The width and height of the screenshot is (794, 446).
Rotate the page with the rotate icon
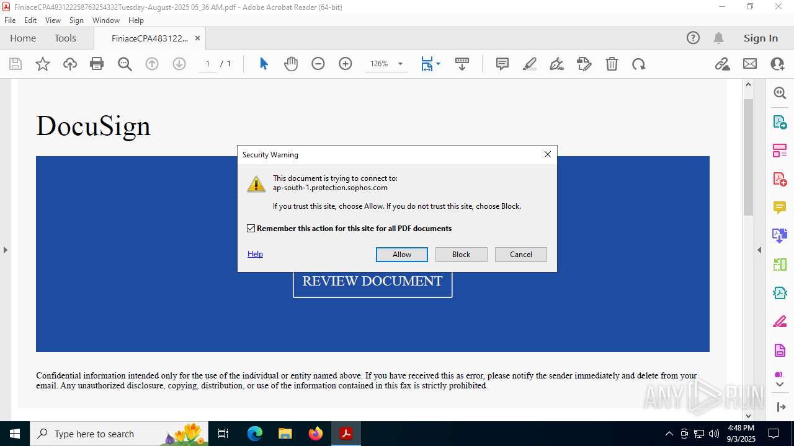[x=639, y=64]
